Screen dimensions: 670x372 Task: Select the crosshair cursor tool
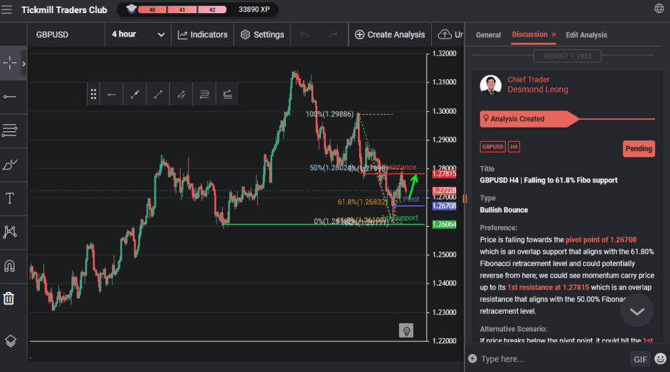10,63
